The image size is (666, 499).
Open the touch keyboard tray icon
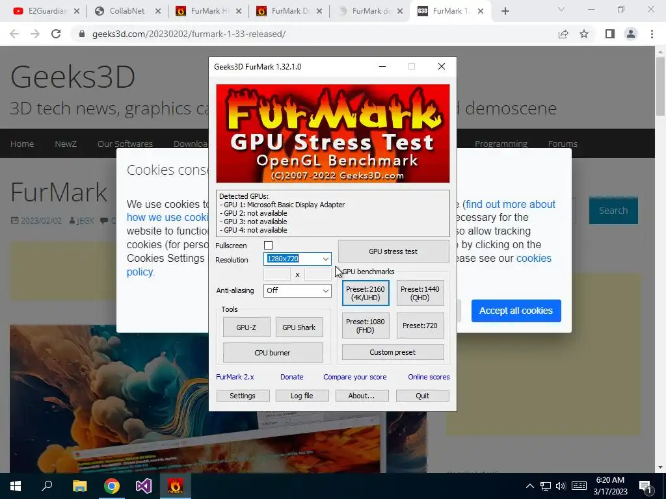point(579,486)
